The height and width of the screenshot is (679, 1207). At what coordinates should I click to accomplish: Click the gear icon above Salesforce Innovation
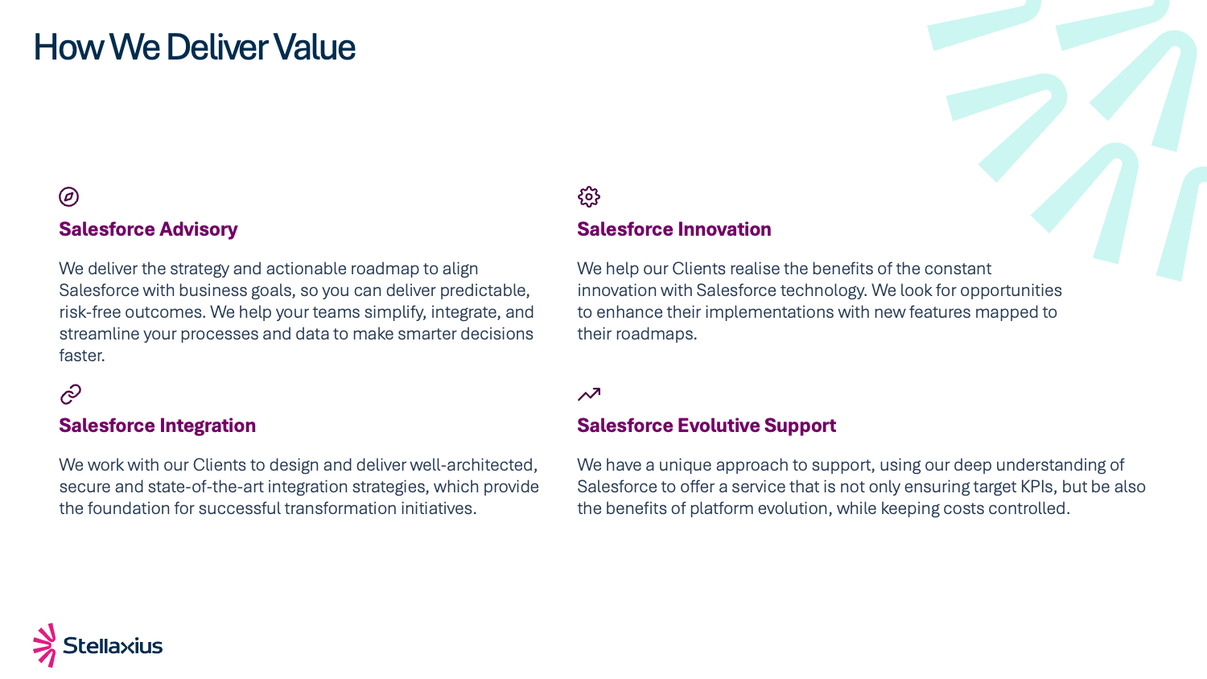click(589, 196)
